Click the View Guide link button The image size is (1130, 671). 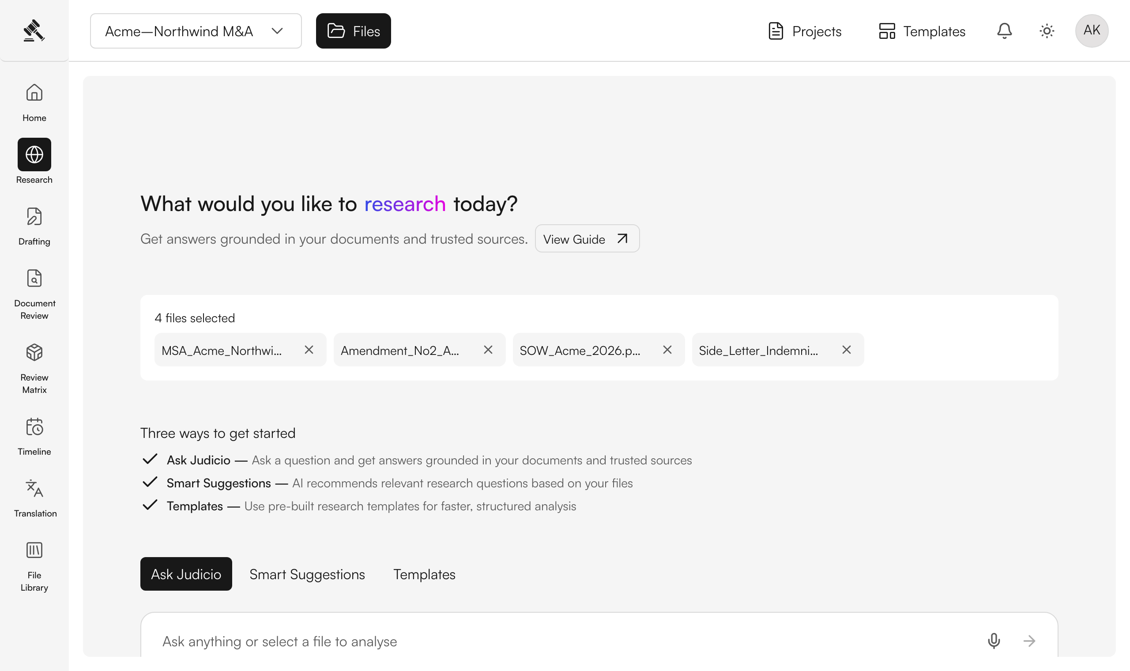pyautogui.click(x=587, y=238)
